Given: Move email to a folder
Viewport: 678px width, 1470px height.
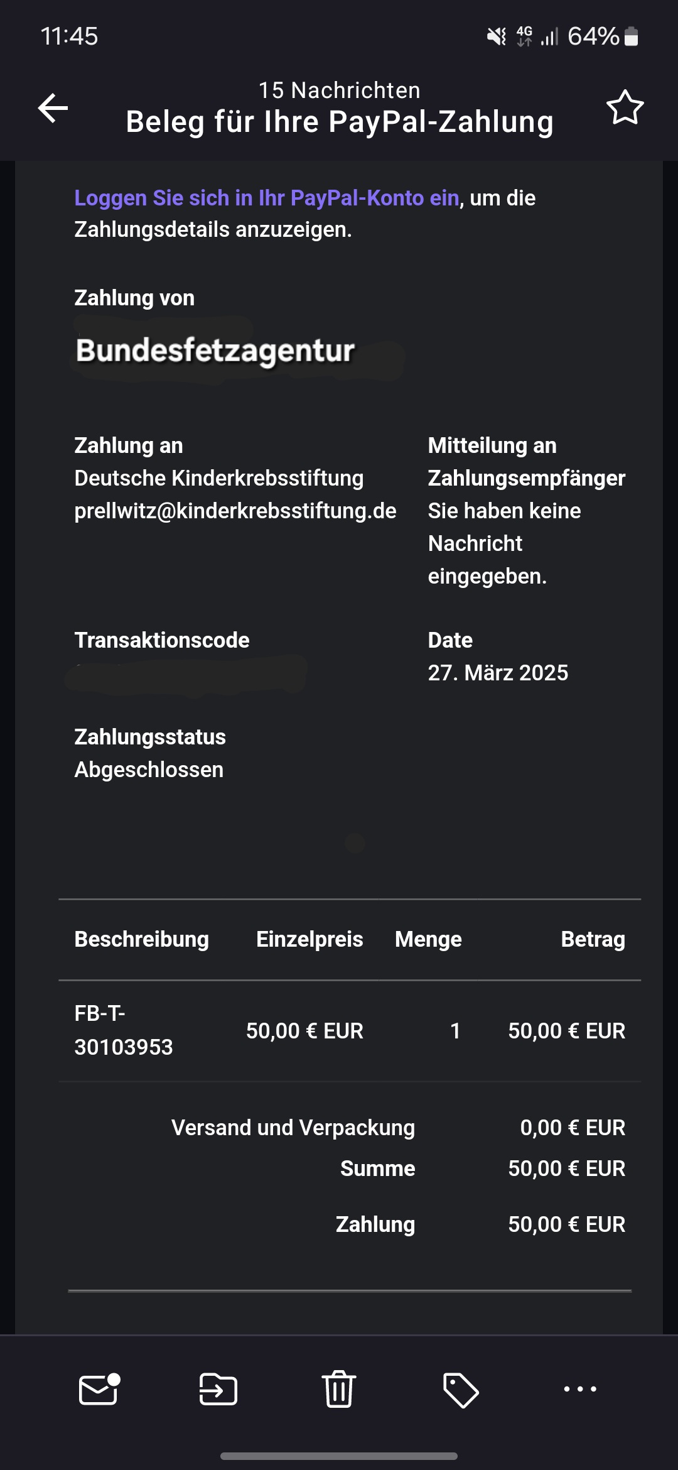Looking at the screenshot, I should (218, 1389).
